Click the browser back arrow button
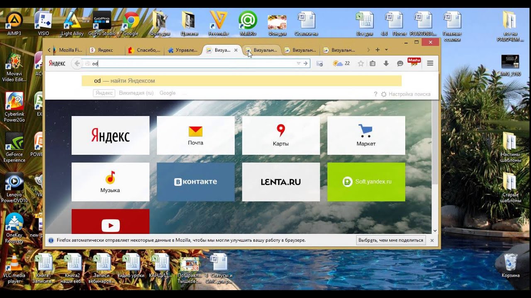531x298 pixels. (x=77, y=63)
